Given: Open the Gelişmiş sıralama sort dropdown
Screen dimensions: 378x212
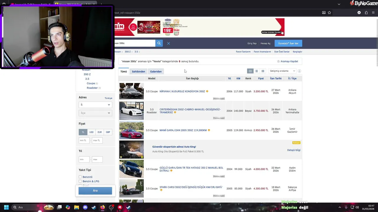Looking at the screenshot, I should point(282,71).
